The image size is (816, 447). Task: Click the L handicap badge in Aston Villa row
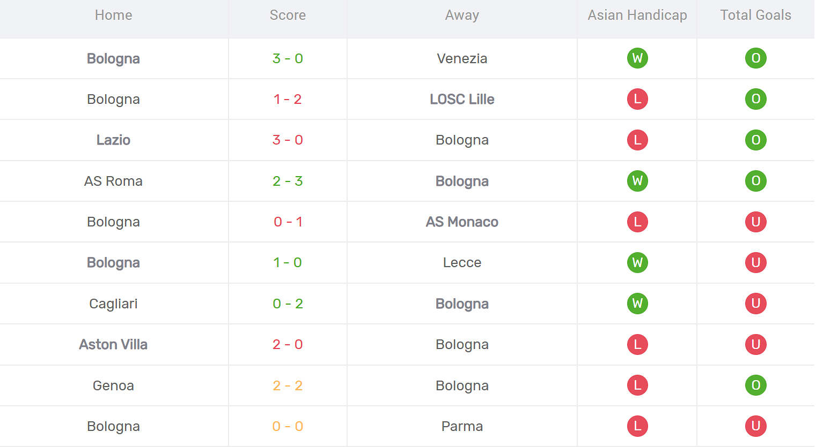(x=637, y=344)
